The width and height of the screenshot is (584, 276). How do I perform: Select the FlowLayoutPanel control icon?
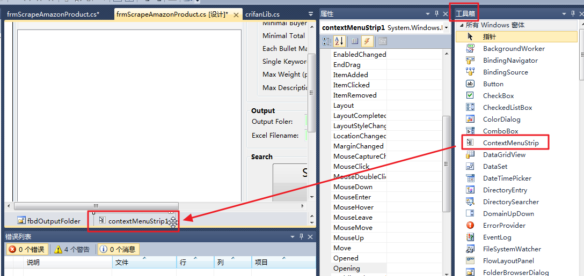point(470,261)
